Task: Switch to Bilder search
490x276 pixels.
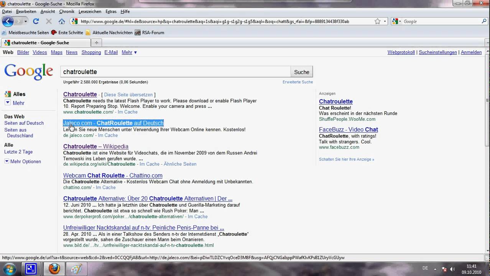Action: [x=23, y=52]
